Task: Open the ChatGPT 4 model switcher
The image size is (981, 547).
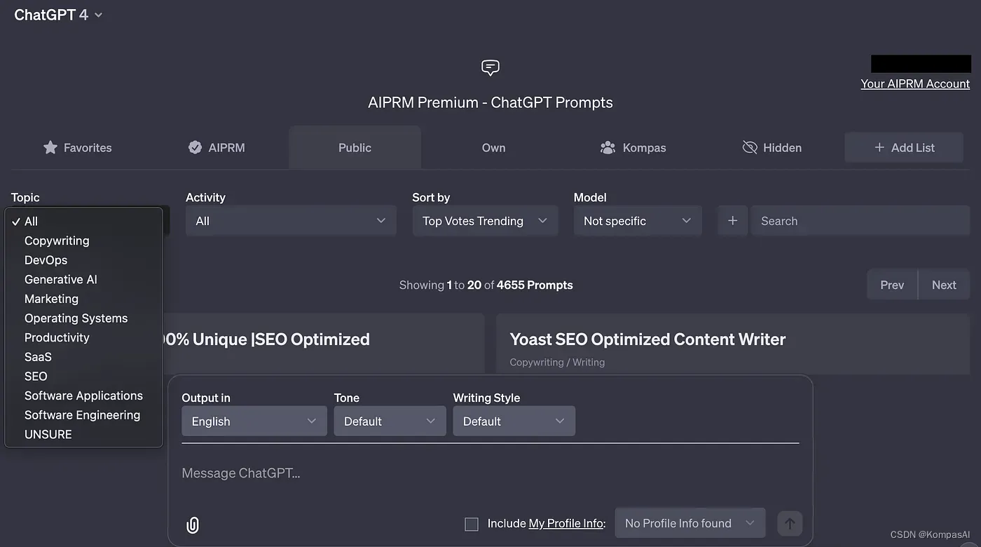Action: point(59,15)
